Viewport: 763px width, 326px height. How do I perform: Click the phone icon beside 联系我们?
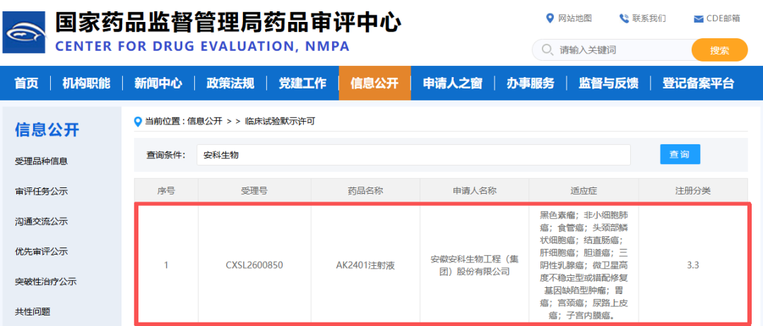pos(624,18)
